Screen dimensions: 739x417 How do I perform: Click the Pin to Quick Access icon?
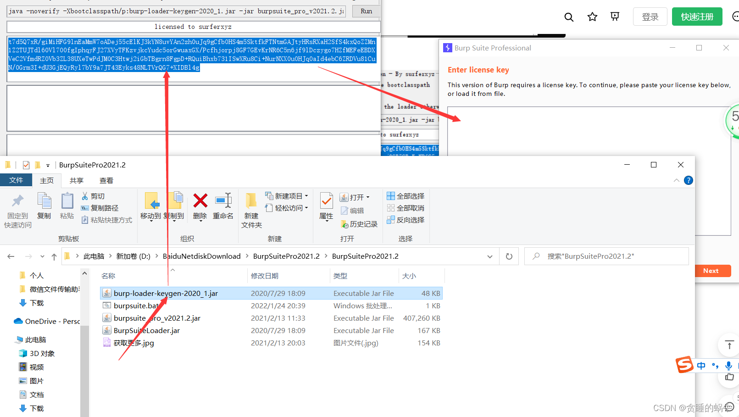[17, 201]
